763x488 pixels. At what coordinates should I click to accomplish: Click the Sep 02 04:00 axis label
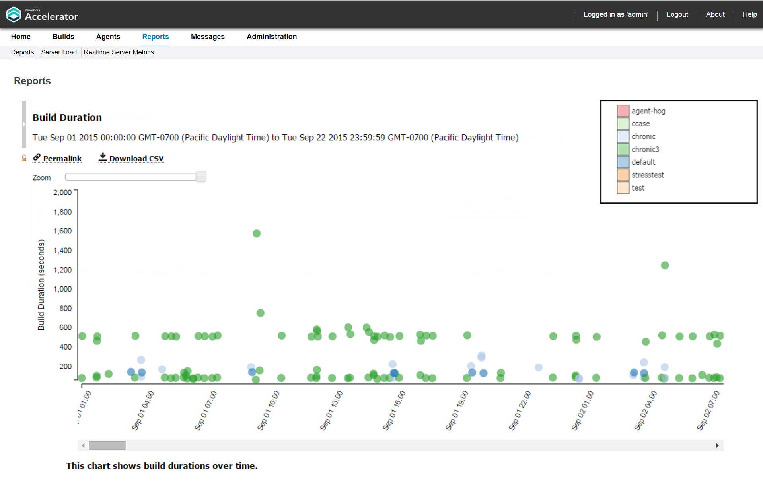(x=645, y=410)
